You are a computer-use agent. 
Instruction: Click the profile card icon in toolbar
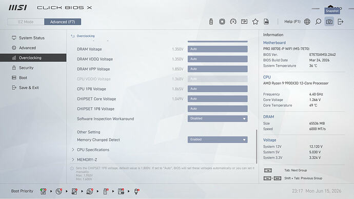tap(244, 22)
